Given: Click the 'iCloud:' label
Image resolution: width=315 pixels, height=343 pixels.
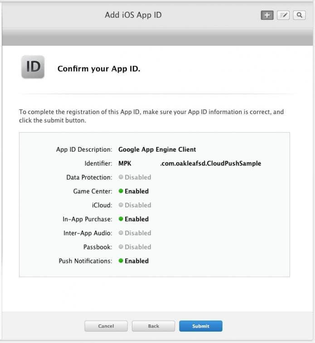Looking at the screenshot, I should click(102, 205).
